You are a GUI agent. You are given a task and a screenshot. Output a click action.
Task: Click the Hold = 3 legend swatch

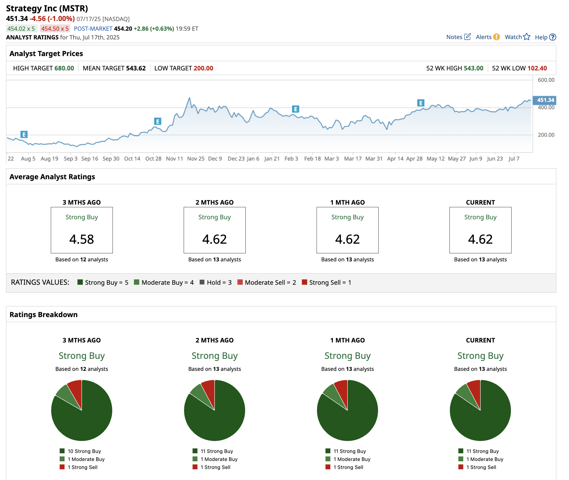click(x=202, y=282)
